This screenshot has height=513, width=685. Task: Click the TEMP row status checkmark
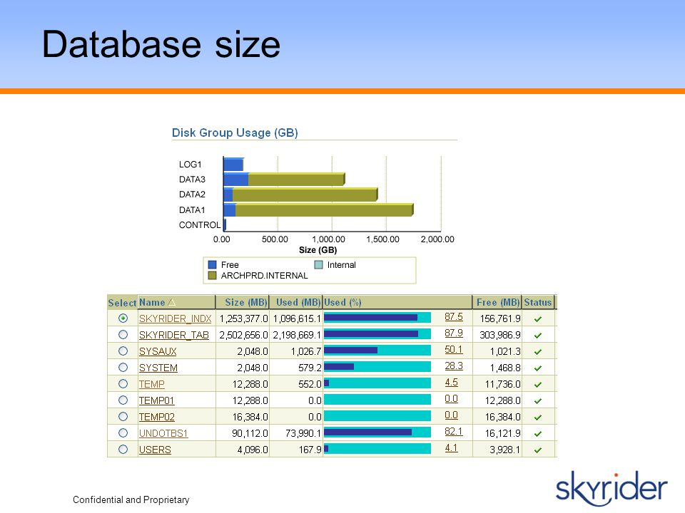pos(538,384)
